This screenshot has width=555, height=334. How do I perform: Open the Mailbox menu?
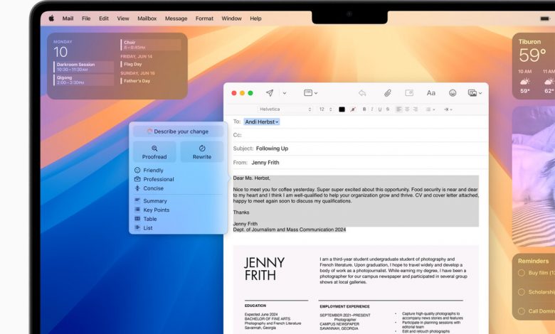147,18
